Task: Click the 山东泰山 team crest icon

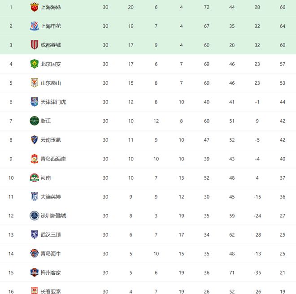Action: 35,83
